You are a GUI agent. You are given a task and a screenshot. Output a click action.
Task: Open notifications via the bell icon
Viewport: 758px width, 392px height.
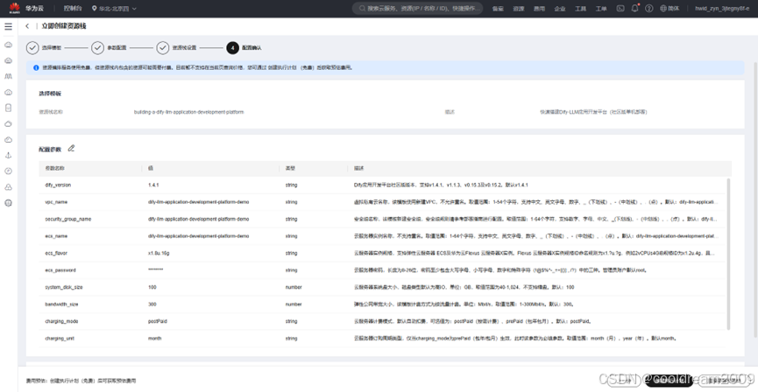pos(635,8)
